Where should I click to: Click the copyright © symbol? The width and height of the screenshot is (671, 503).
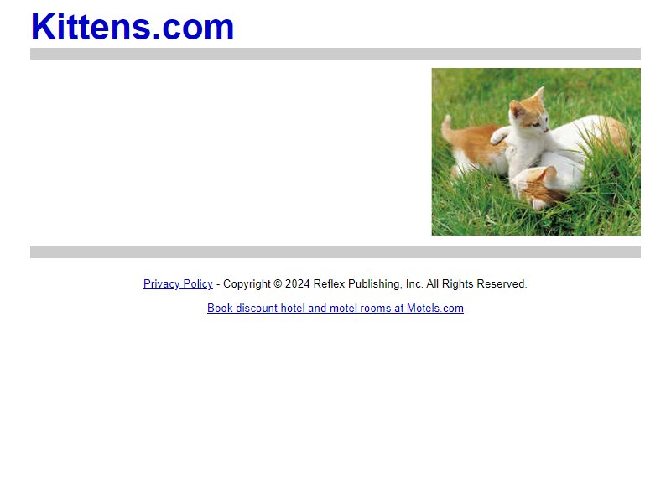(278, 284)
